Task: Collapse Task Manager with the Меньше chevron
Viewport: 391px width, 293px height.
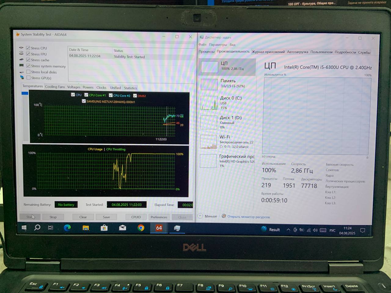Action: [200, 216]
